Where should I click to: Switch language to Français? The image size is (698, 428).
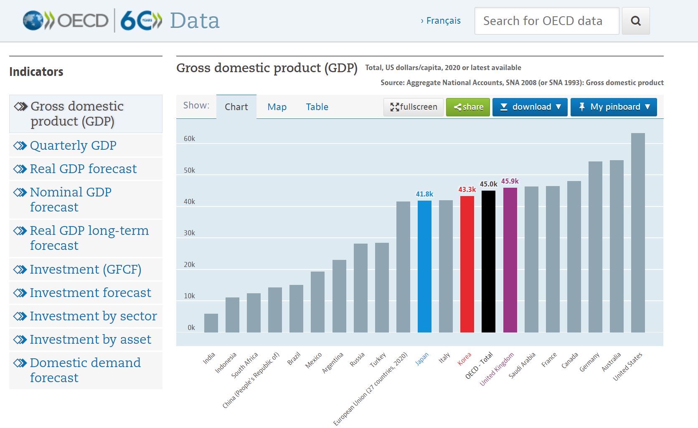pyautogui.click(x=441, y=21)
